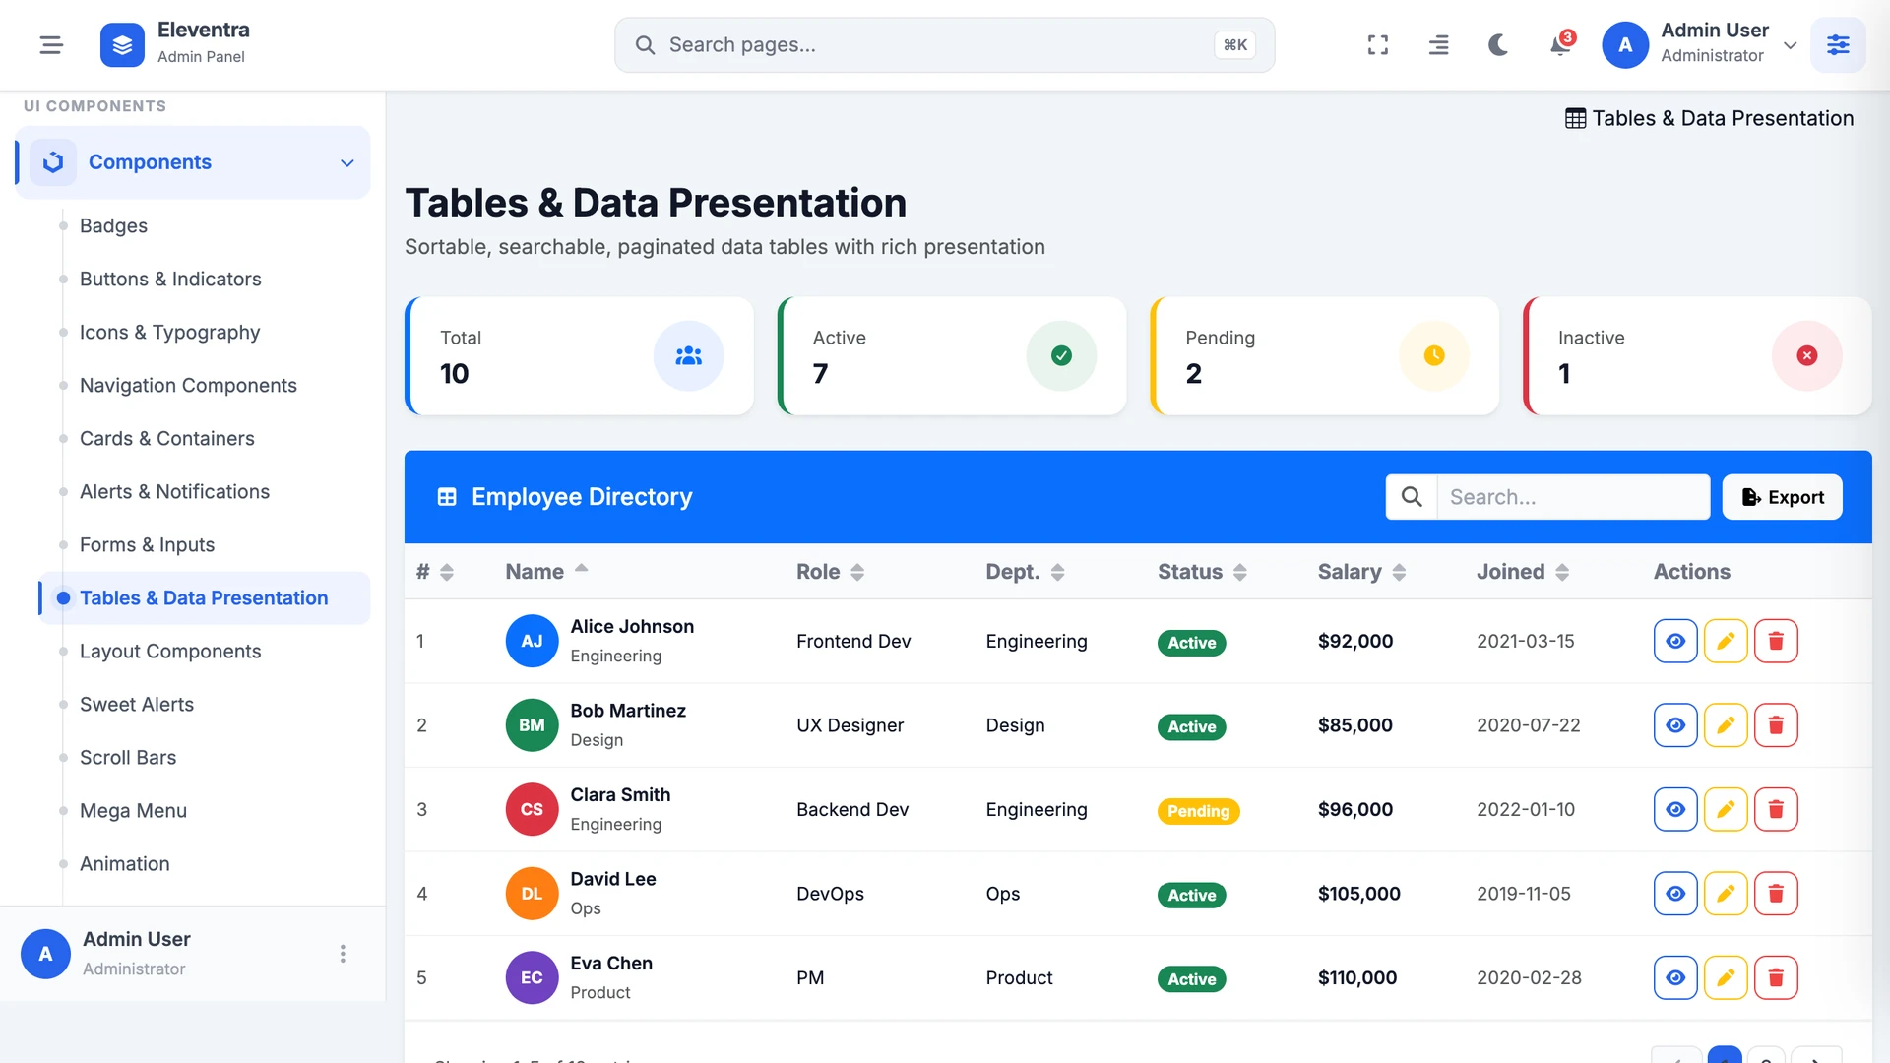The width and height of the screenshot is (1890, 1063).
Task: View Clara Smith's record
Action: (x=1675, y=809)
